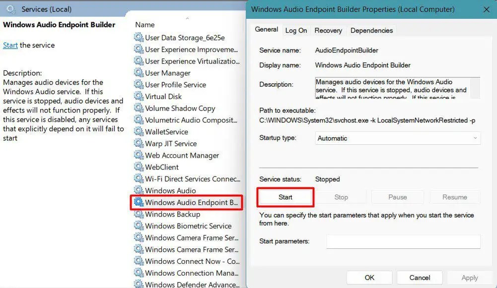The height and width of the screenshot is (288, 497).
Task: Open the Dependencies tab
Action: (371, 30)
